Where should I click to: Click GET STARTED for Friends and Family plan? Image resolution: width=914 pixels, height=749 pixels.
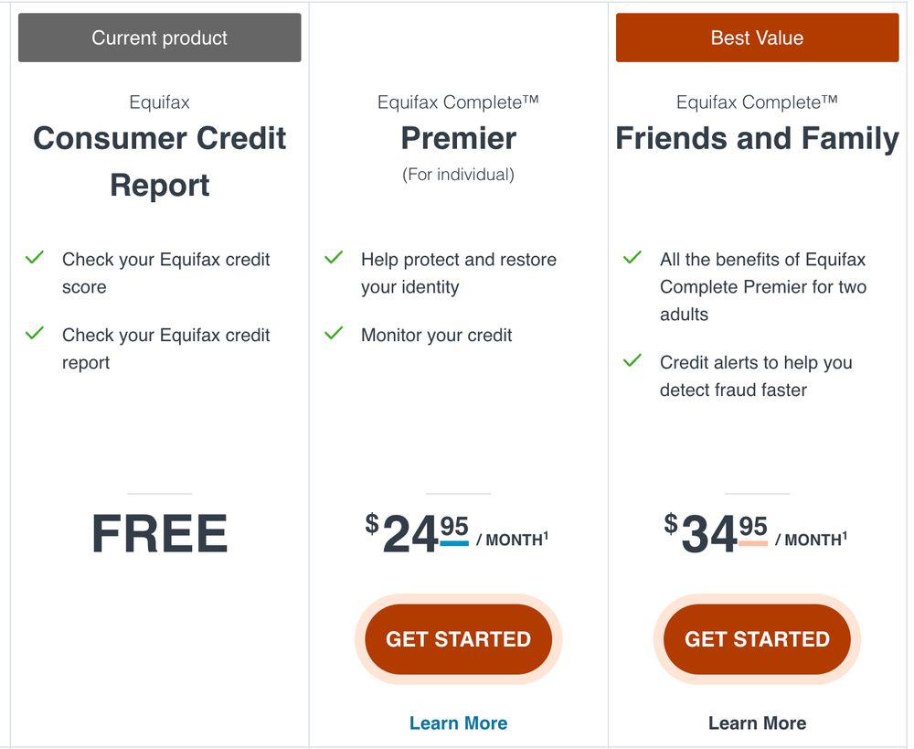click(x=757, y=639)
